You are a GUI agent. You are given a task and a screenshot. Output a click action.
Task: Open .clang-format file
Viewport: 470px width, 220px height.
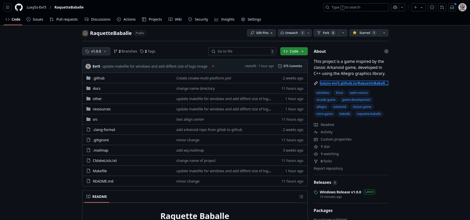point(104,130)
